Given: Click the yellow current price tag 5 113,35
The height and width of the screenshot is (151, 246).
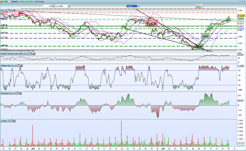Looking at the screenshot, I should pyautogui.click(x=241, y=16).
